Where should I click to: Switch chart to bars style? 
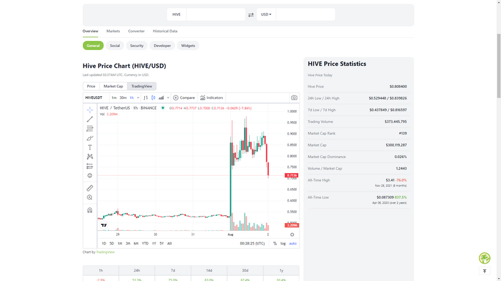145,98
